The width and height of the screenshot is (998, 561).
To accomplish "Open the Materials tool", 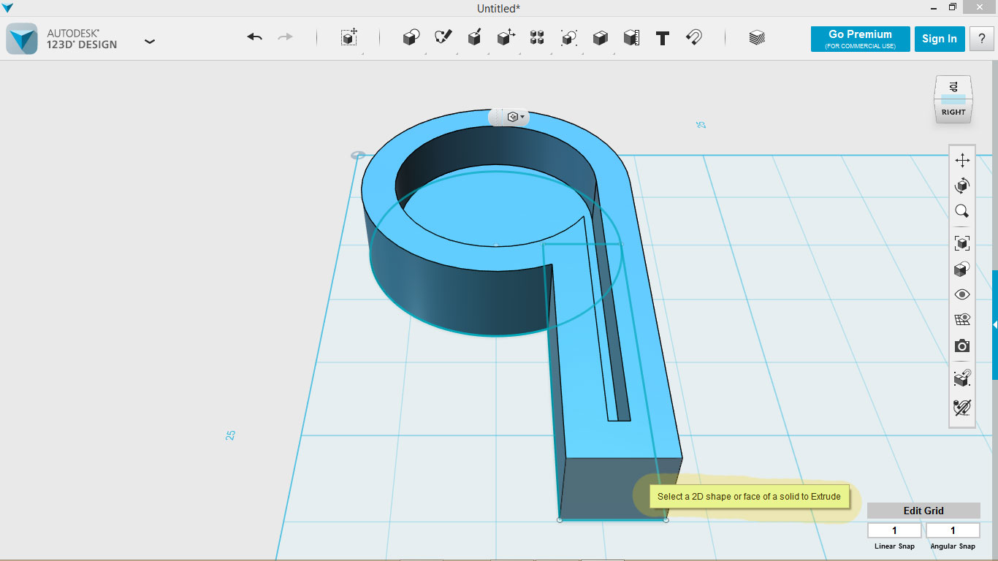I will [757, 38].
